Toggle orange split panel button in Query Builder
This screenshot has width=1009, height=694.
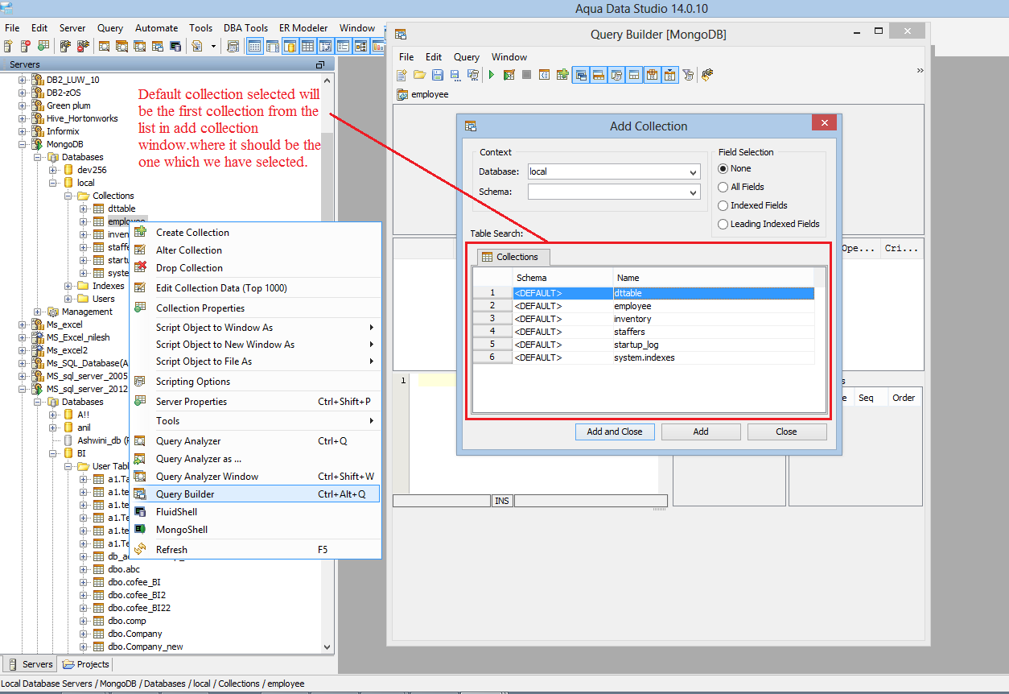click(598, 75)
